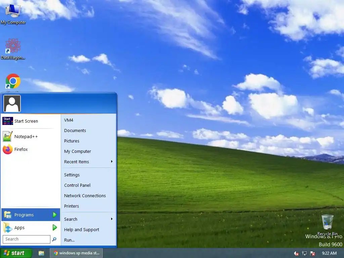344x258 pixels.
Task: Select the Notepad++ label
Action: 26,136
